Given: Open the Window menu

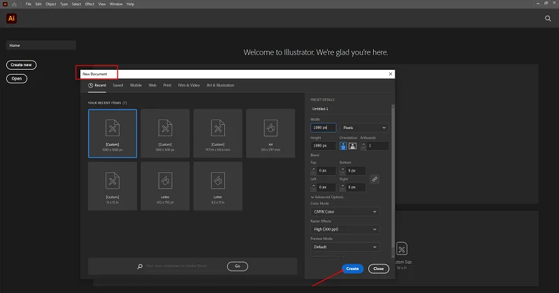Looking at the screenshot, I should [x=116, y=4].
